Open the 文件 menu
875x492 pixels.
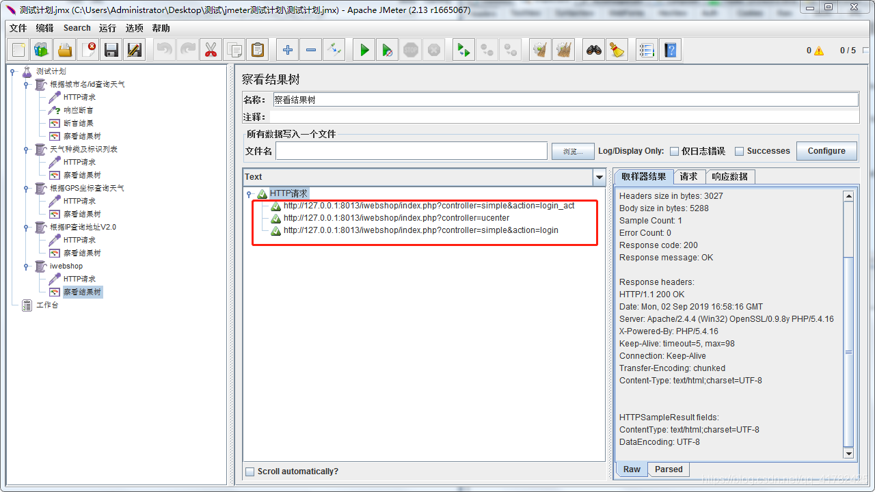[18, 28]
